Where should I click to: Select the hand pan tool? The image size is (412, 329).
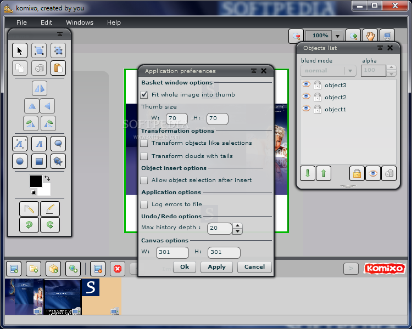370,36
